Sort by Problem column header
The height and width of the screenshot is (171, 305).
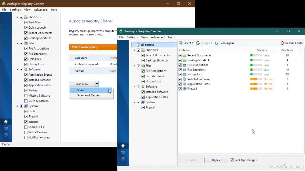(x=214, y=50)
